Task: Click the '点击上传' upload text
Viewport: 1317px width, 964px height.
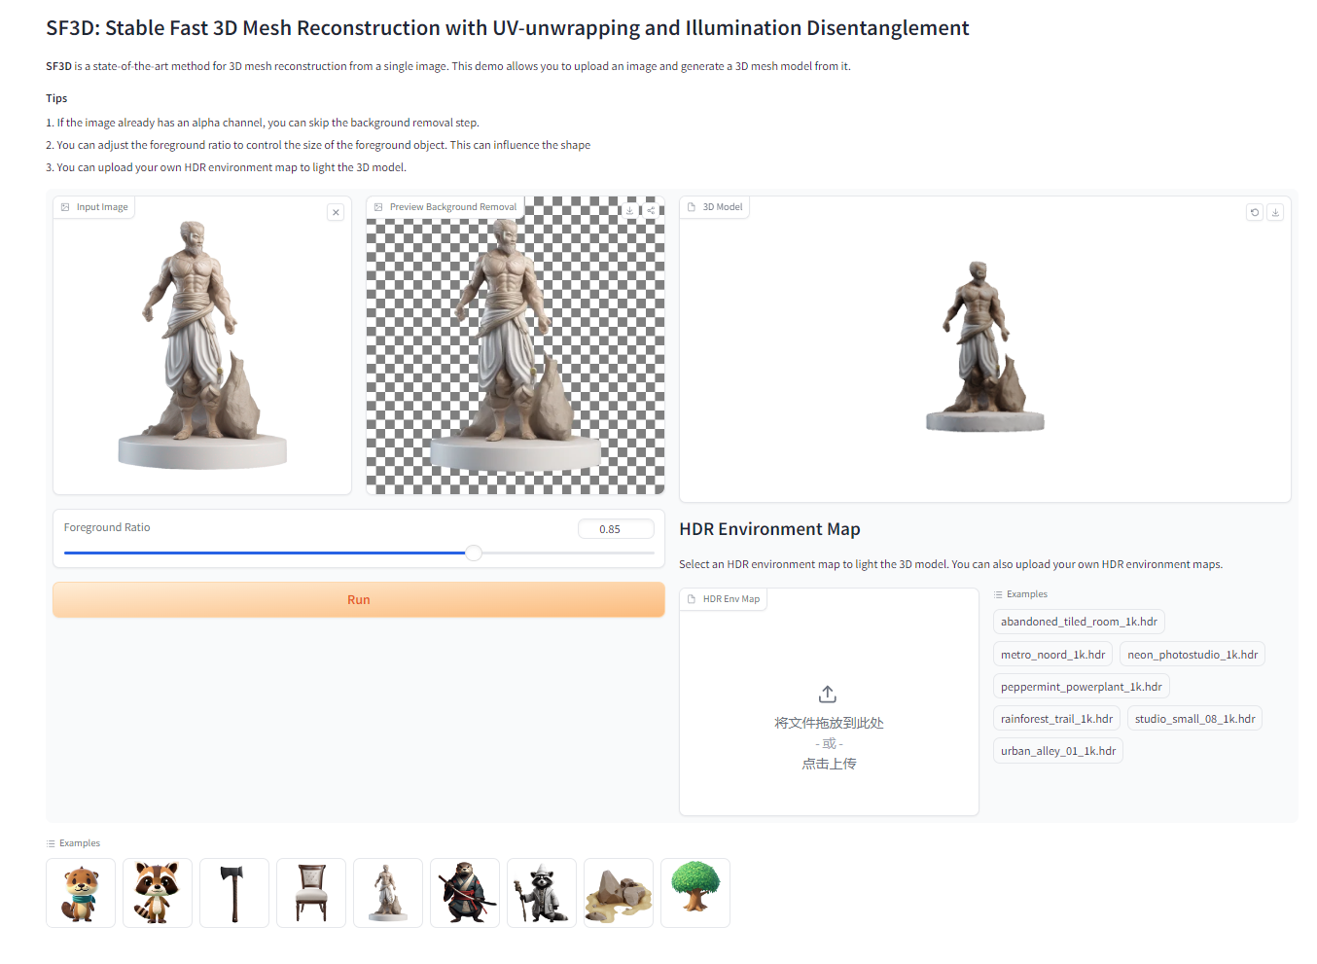Action: click(x=829, y=764)
